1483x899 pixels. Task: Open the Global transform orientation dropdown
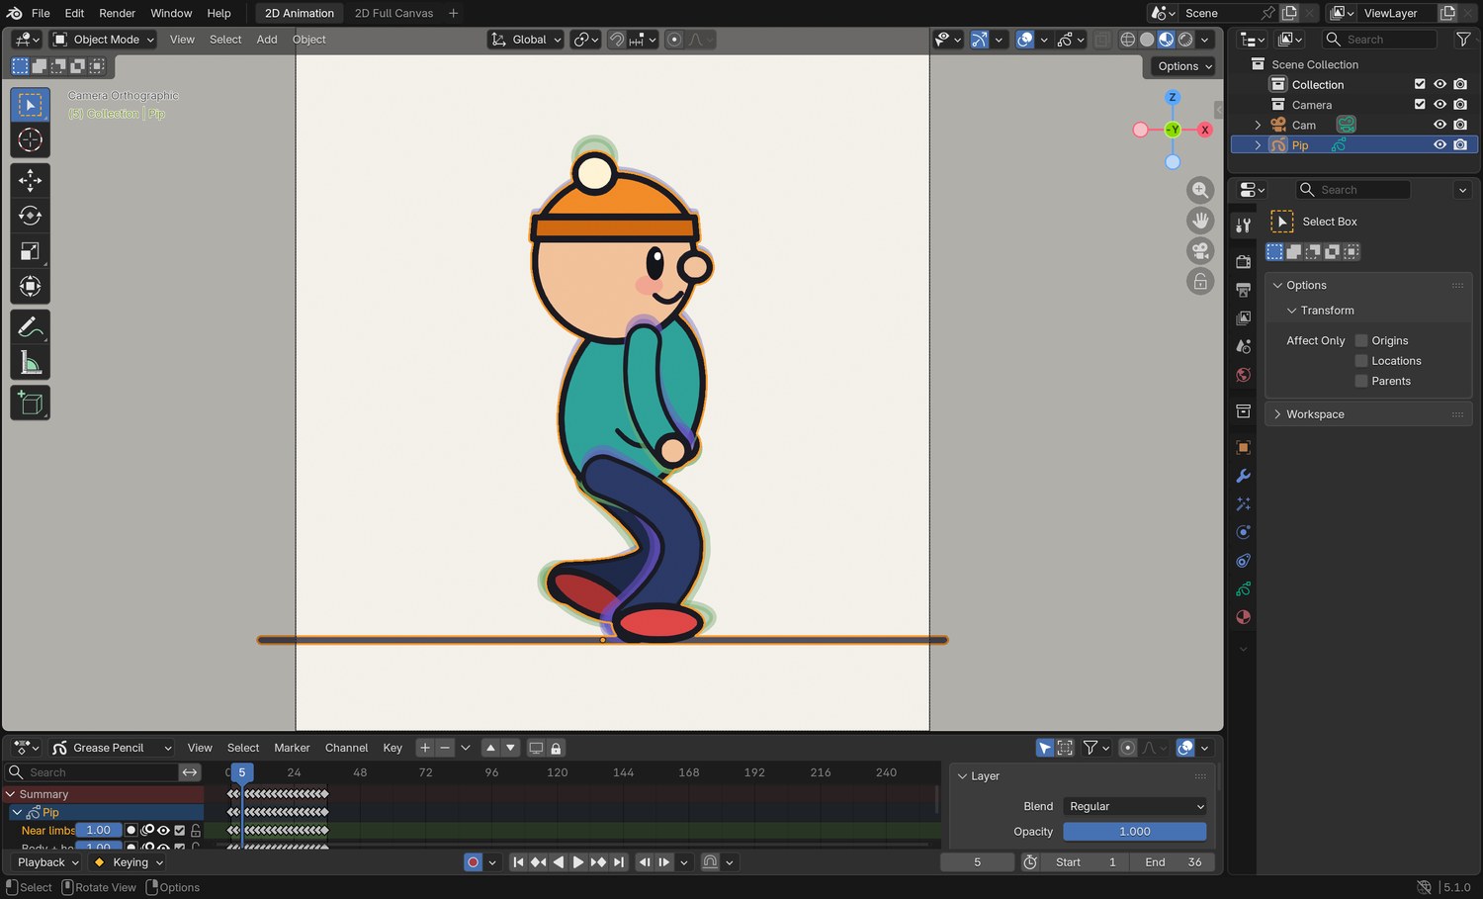point(526,40)
